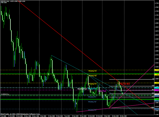Click the 1.7760 price scale label
The width and height of the screenshot is (159, 117).
(x=157, y=3)
